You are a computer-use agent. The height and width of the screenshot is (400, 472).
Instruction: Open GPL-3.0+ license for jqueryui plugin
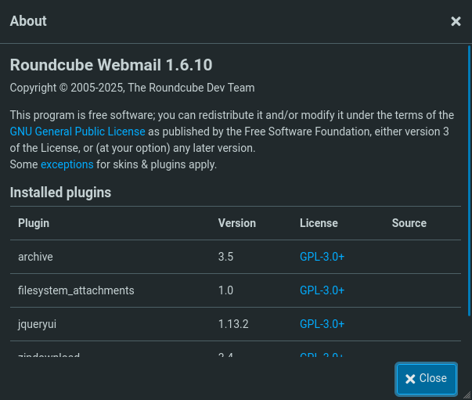(x=322, y=324)
